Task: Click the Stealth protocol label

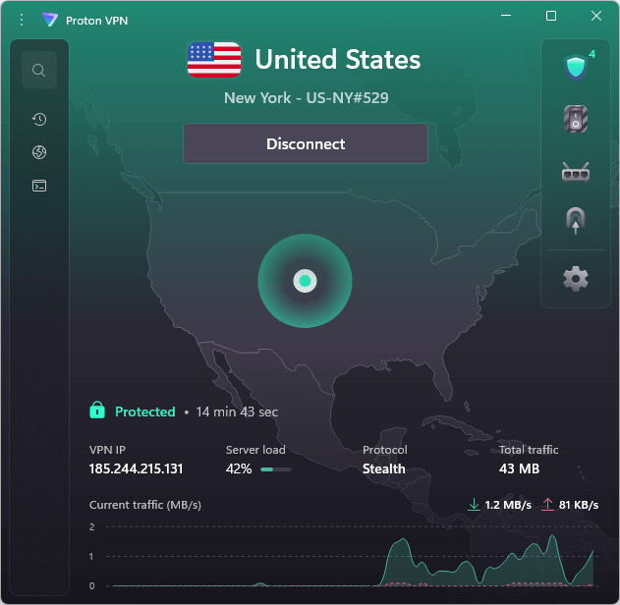Action: (x=383, y=468)
